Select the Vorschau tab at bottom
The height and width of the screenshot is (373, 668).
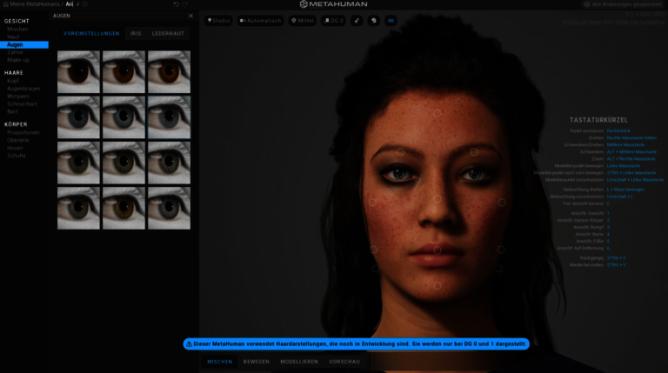click(344, 362)
